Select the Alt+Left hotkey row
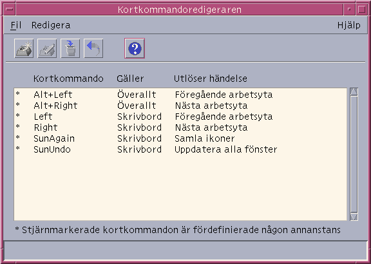This screenshot has width=371, height=264. pos(180,95)
